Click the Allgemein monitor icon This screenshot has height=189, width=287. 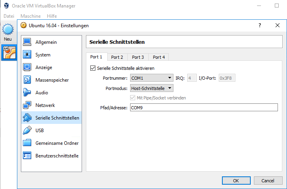click(x=27, y=42)
